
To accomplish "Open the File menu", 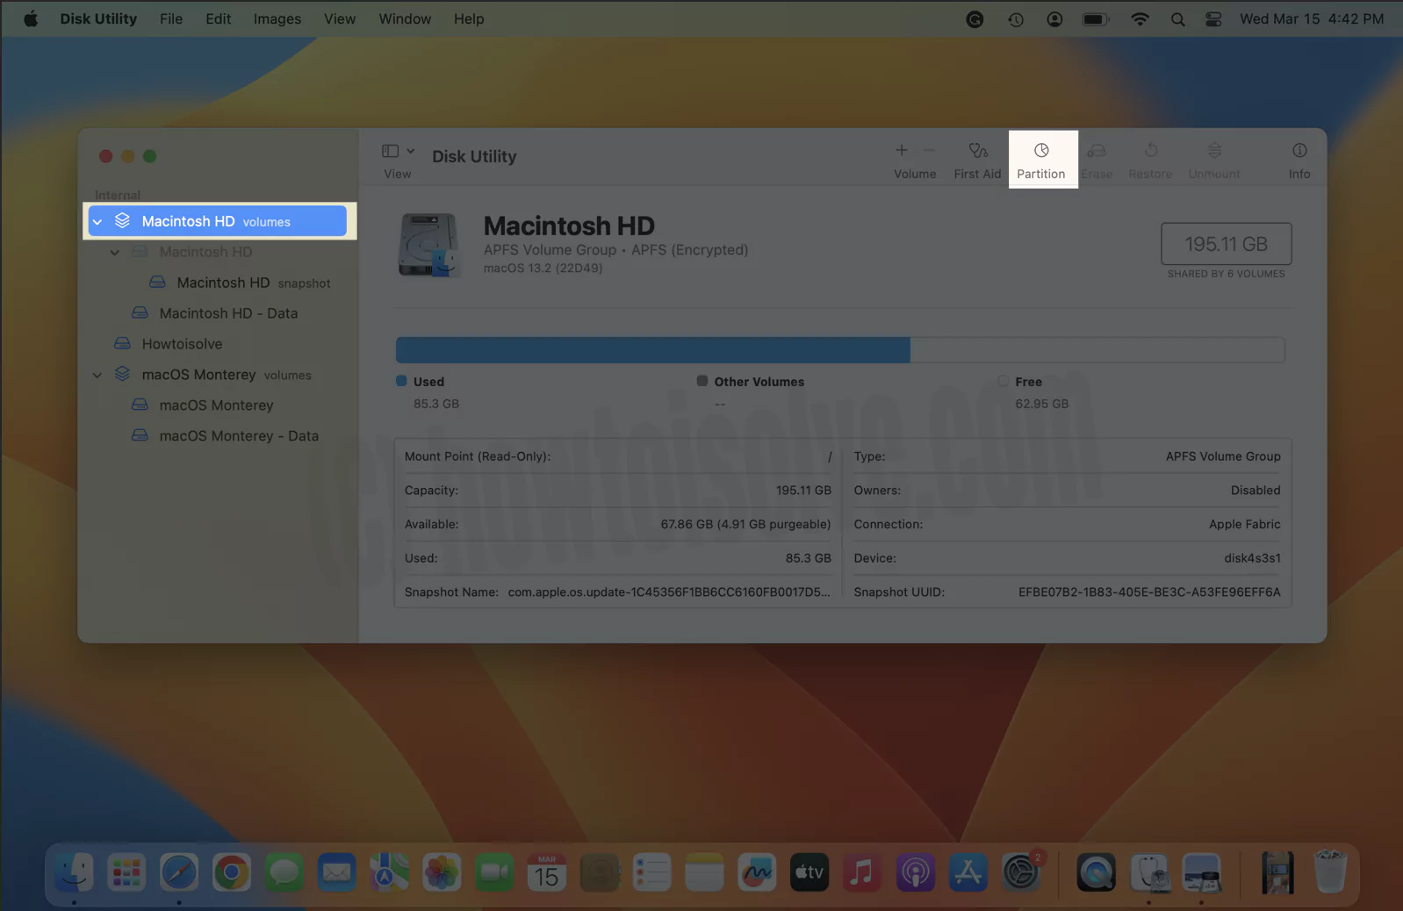I will 171,18.
